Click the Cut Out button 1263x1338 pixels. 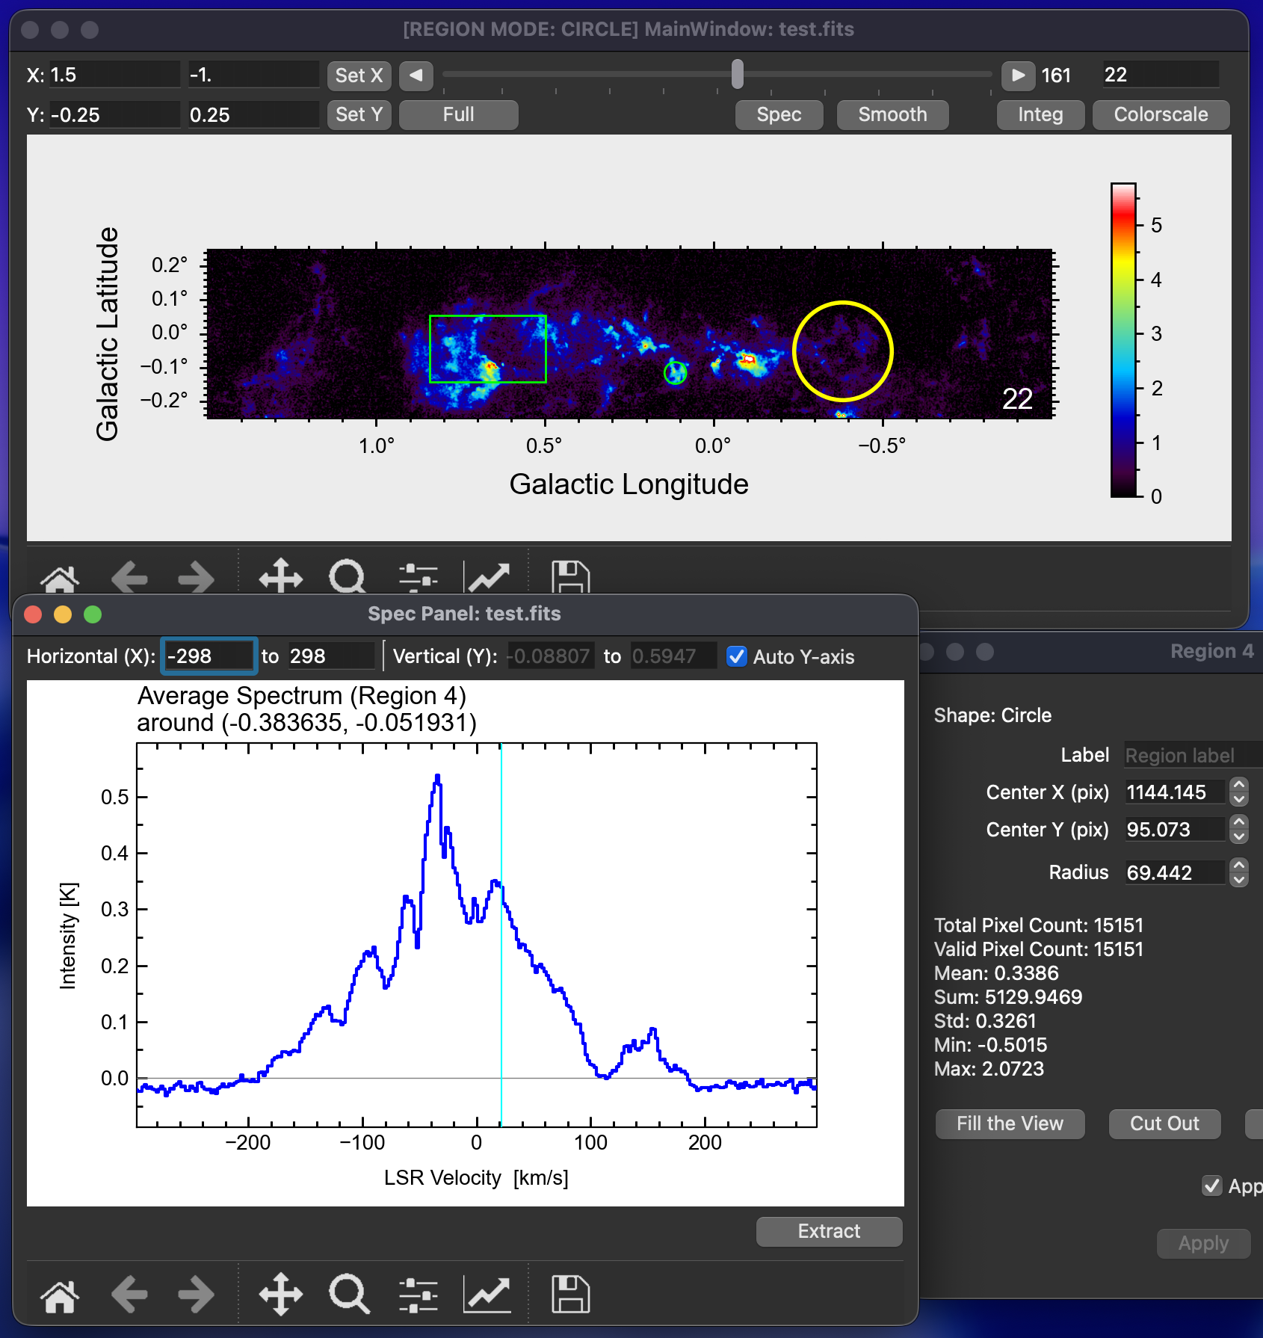click(x=1164, y=1123)
